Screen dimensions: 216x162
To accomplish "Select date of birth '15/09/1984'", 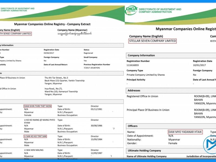I will click(96, 139).
